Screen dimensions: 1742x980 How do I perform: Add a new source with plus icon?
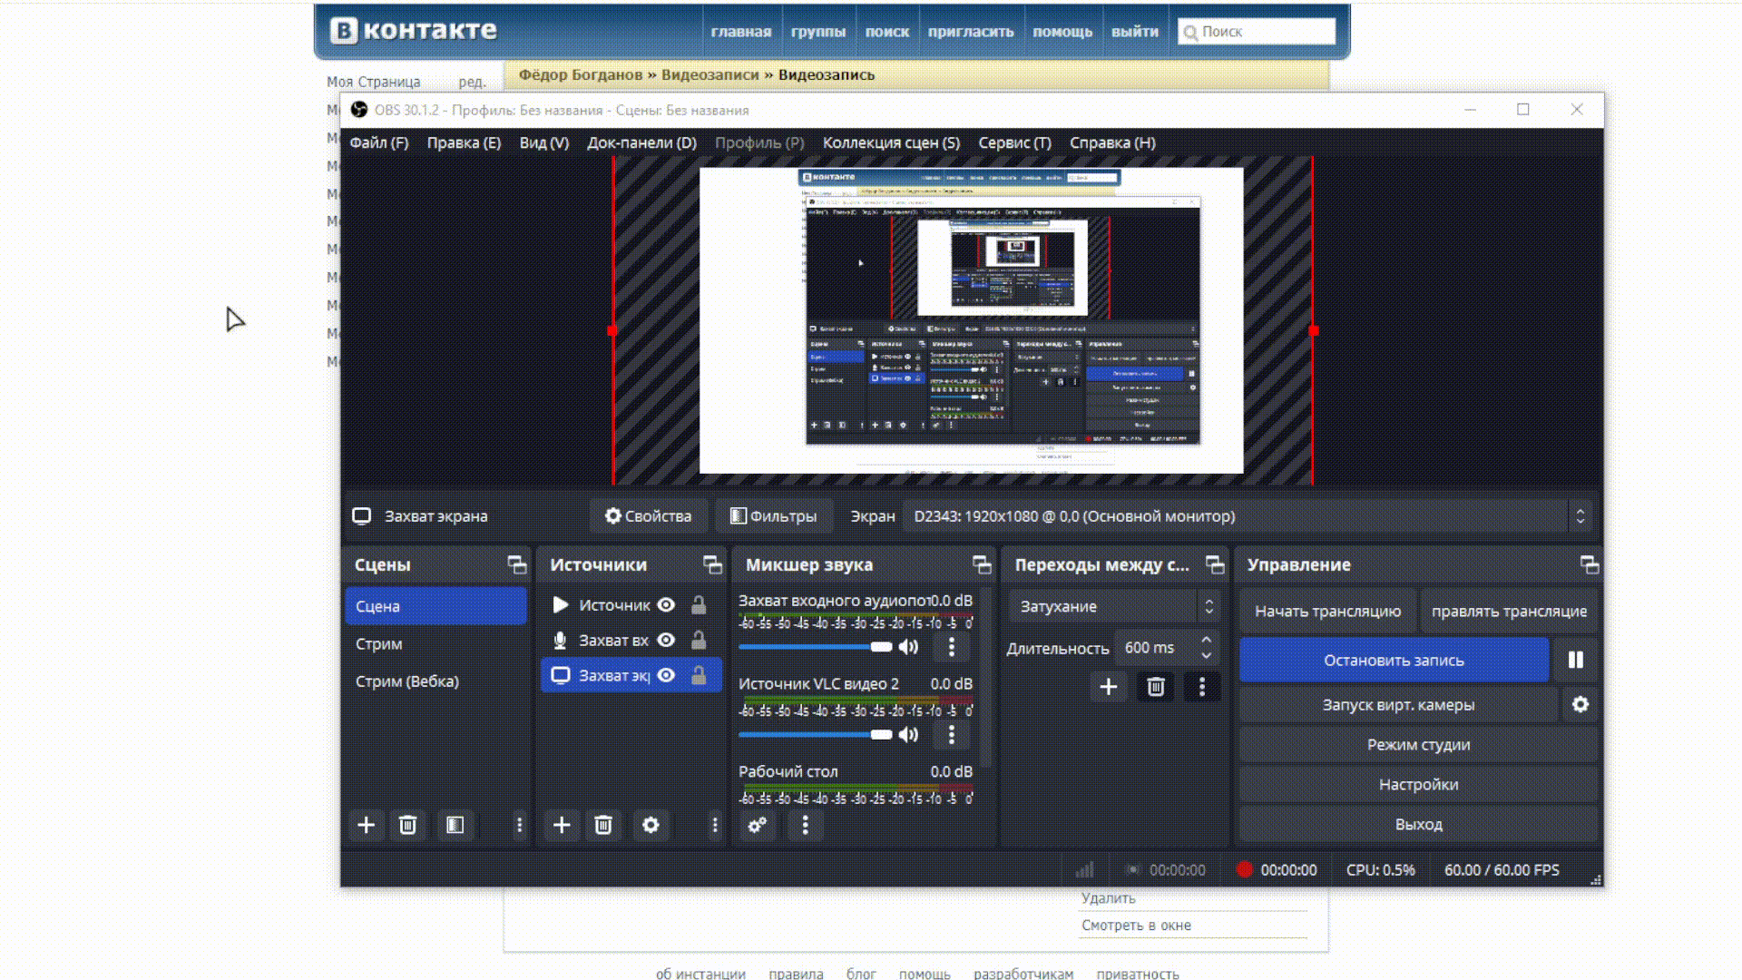562,825
